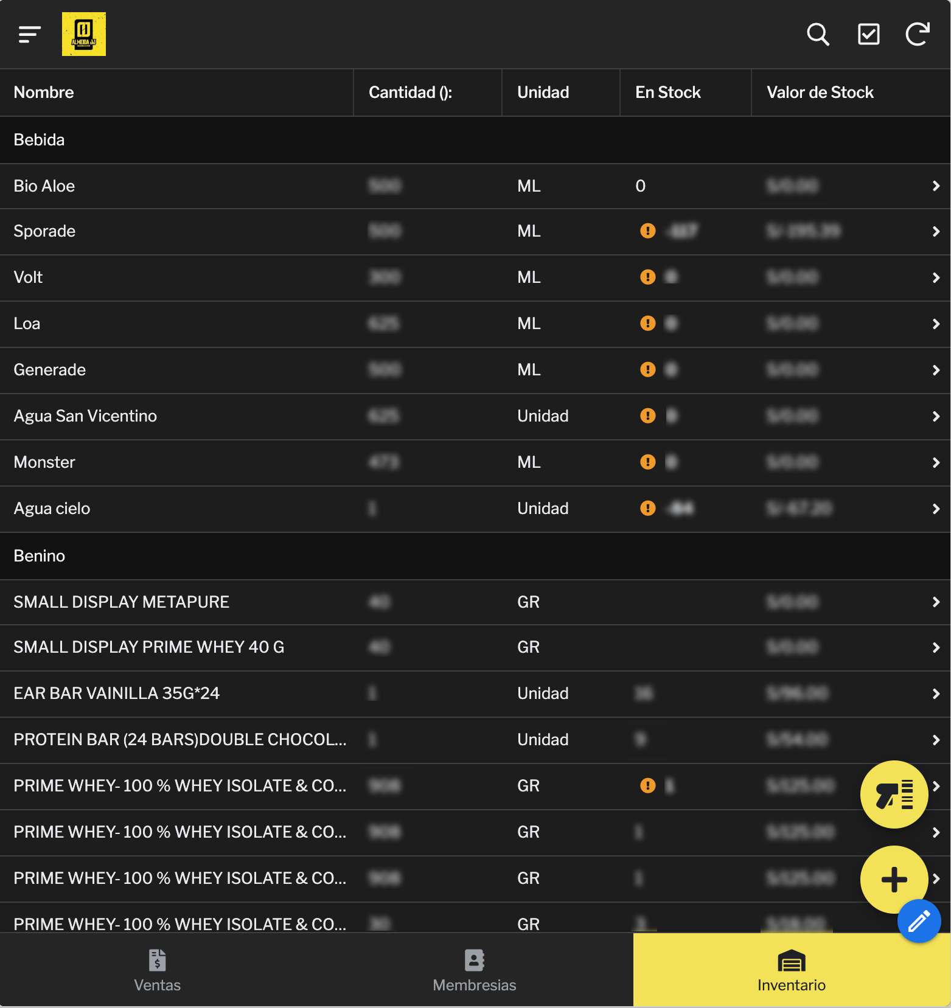The height and width of the screenshot is (1008, 951).
Task: Switch to the Ventas tab
Action: click(x=158, y=970)
